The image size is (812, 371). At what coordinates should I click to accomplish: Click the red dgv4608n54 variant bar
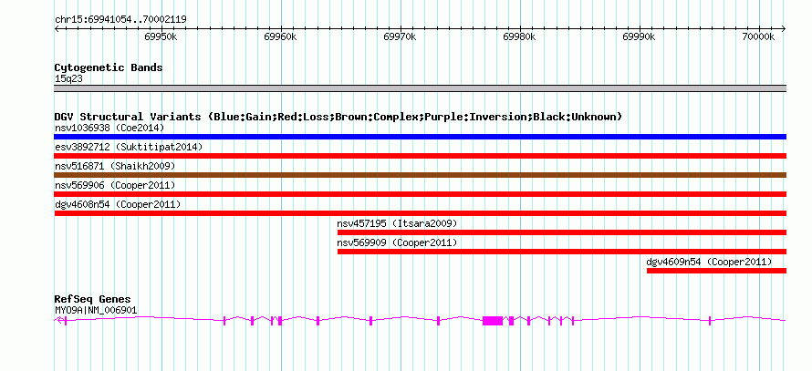pyautogui.click(x=420, y=213)
